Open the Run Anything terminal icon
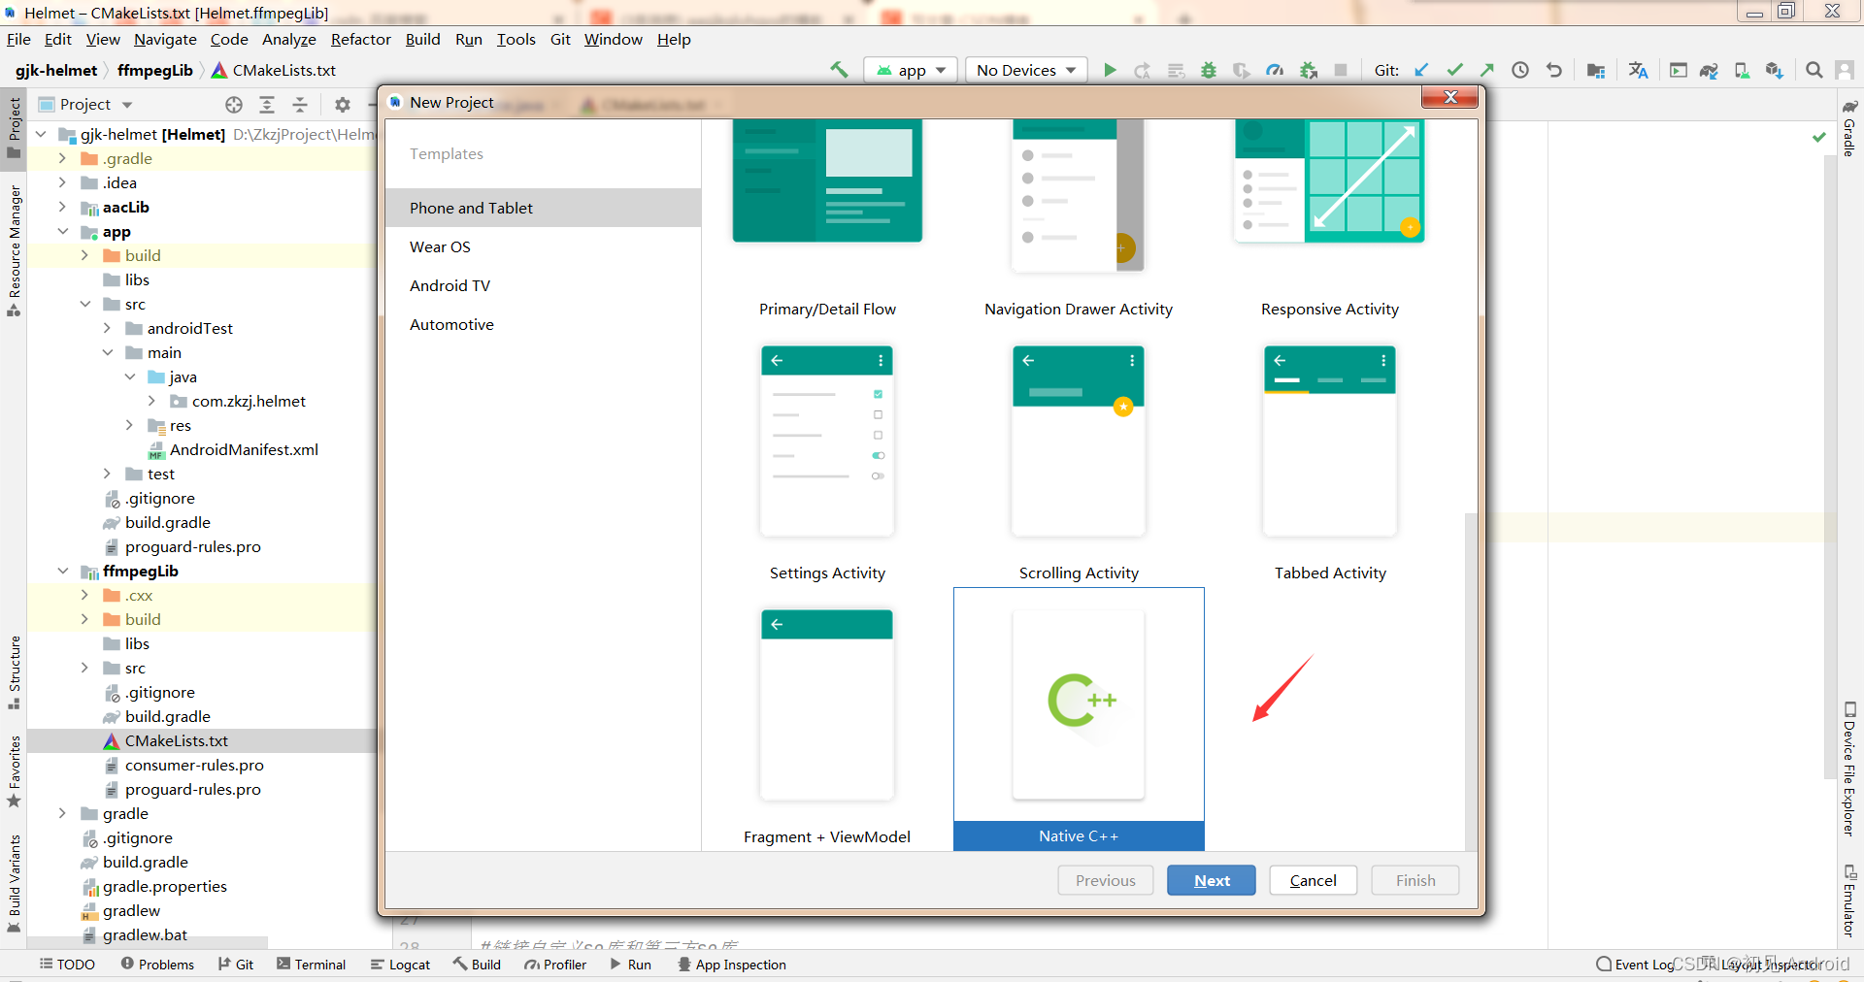This screenshot has height=982, width=1864. [1678, 70]
